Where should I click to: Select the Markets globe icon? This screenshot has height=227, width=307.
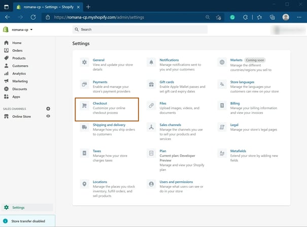pyautogui.click(x=222, y=62)
